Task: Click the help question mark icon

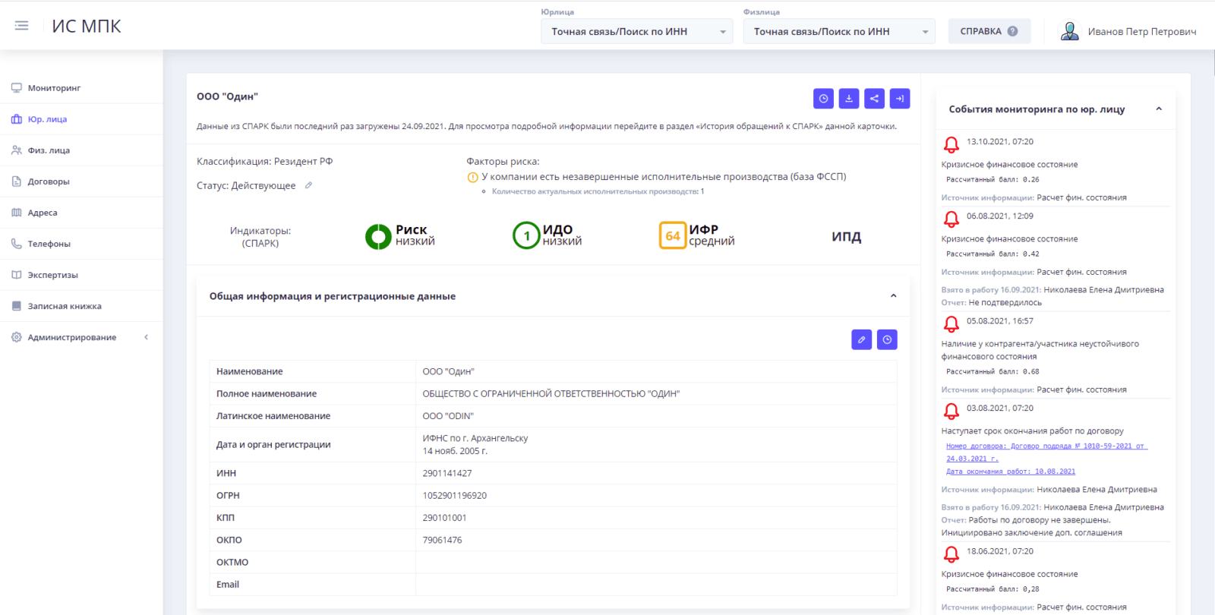Action: click(1012, 31)
